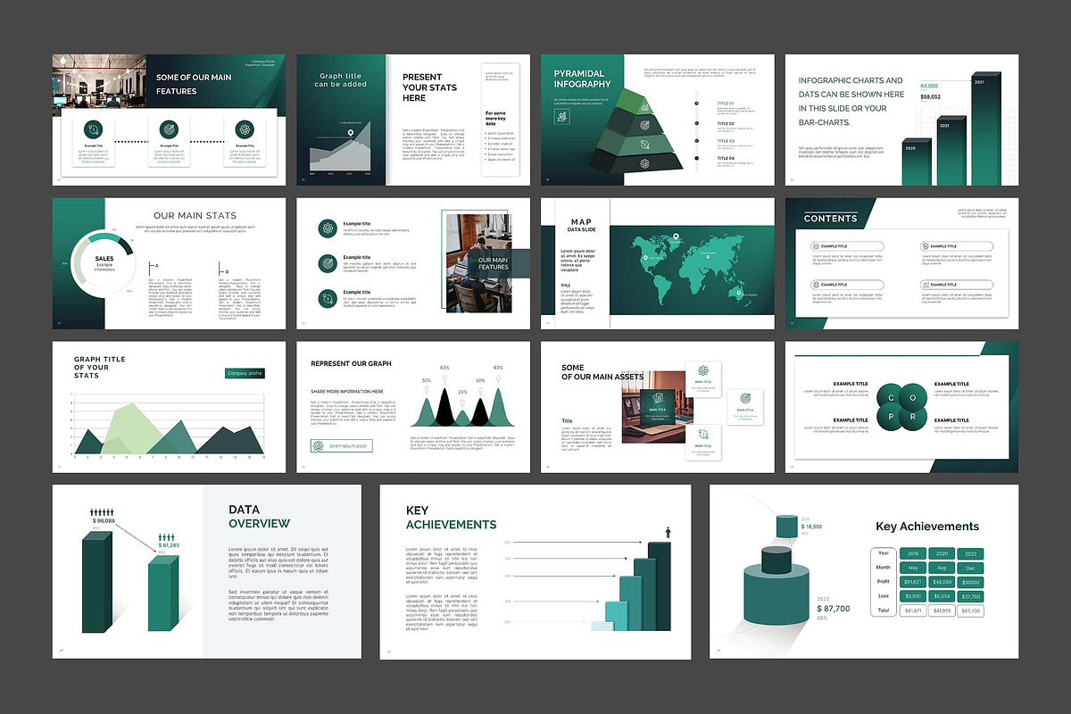Screen dimensions: 1071x714
Task: Click the map pin over Australia
Action: click(x=737, y=292)
